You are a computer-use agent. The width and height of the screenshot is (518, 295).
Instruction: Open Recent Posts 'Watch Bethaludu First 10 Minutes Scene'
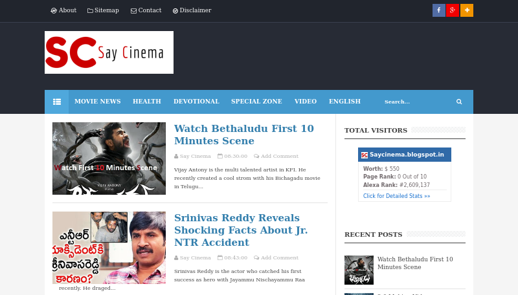415,263
